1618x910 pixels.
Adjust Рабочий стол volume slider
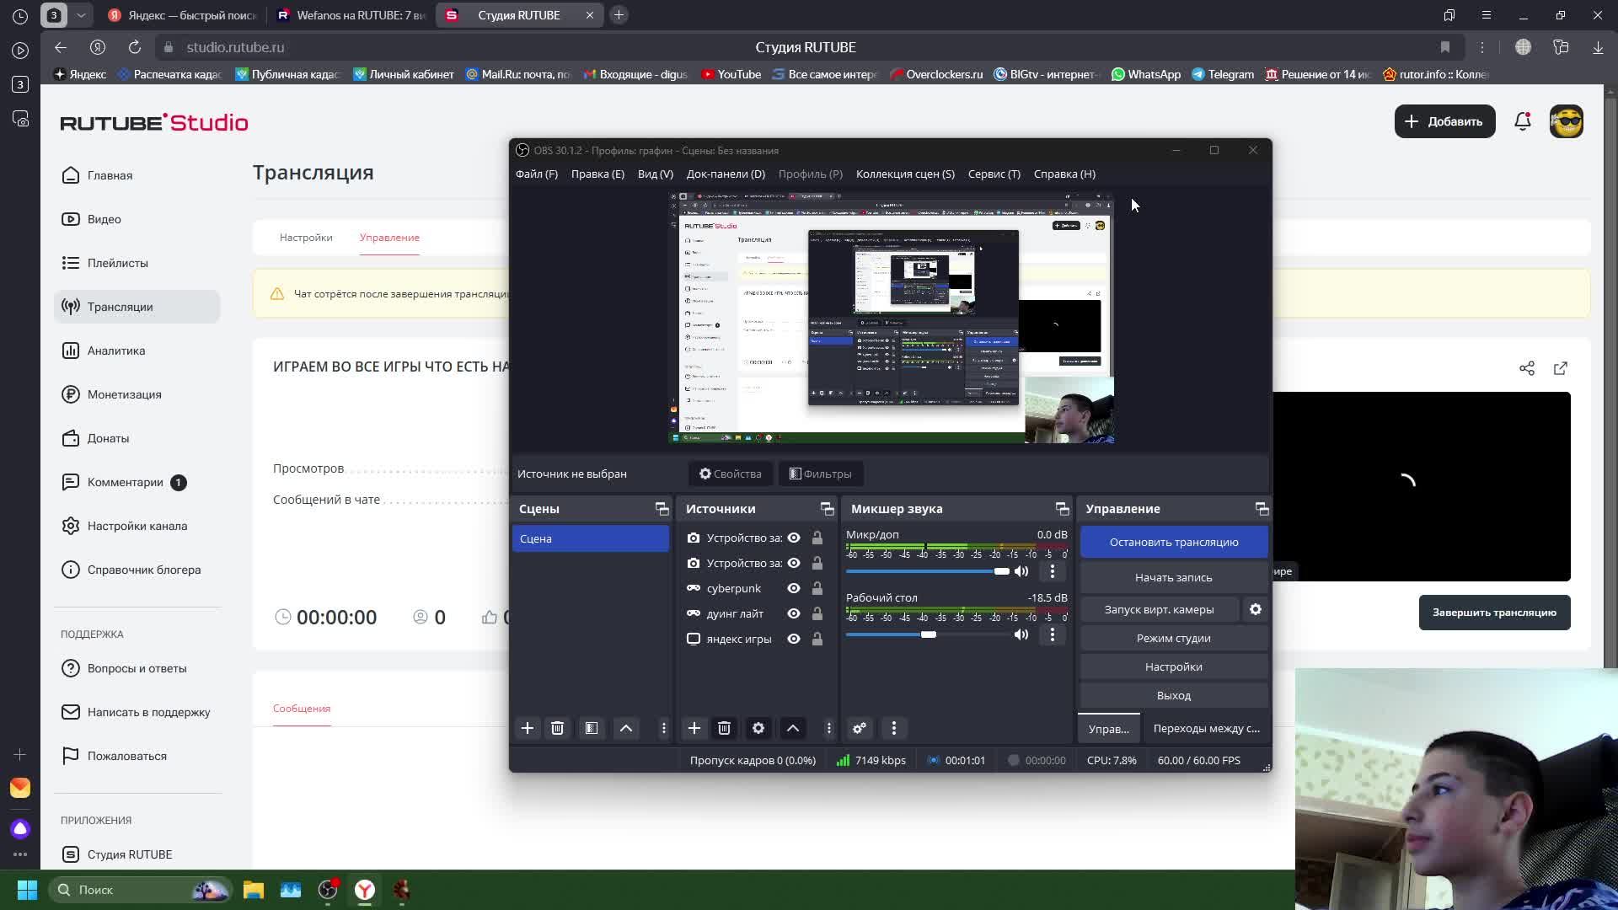click(928, 634)
